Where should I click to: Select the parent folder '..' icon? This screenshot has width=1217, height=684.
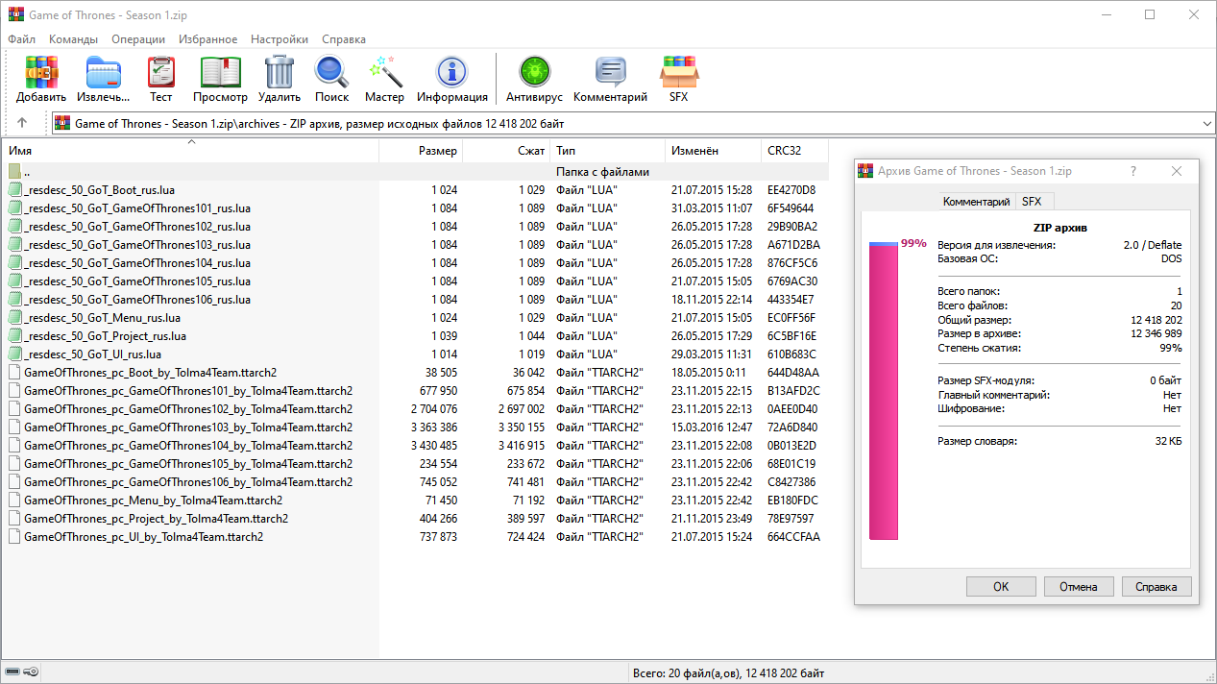14,172
